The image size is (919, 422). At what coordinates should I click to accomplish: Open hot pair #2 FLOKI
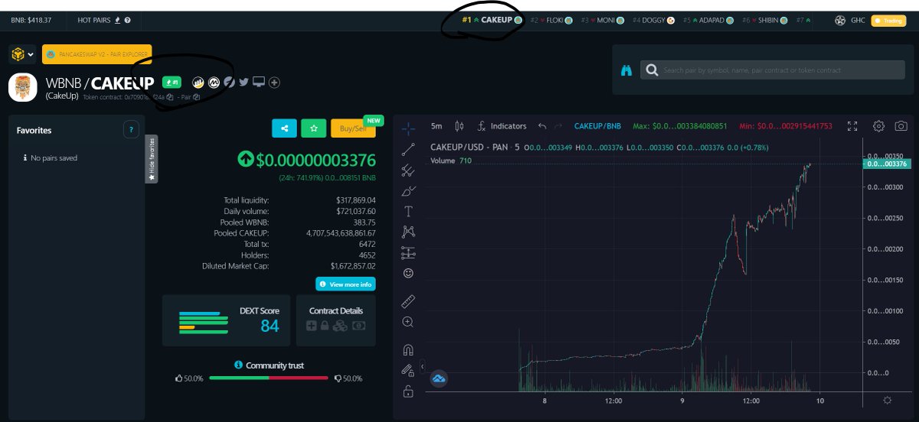pyautogui.click(x=551, y=20)
